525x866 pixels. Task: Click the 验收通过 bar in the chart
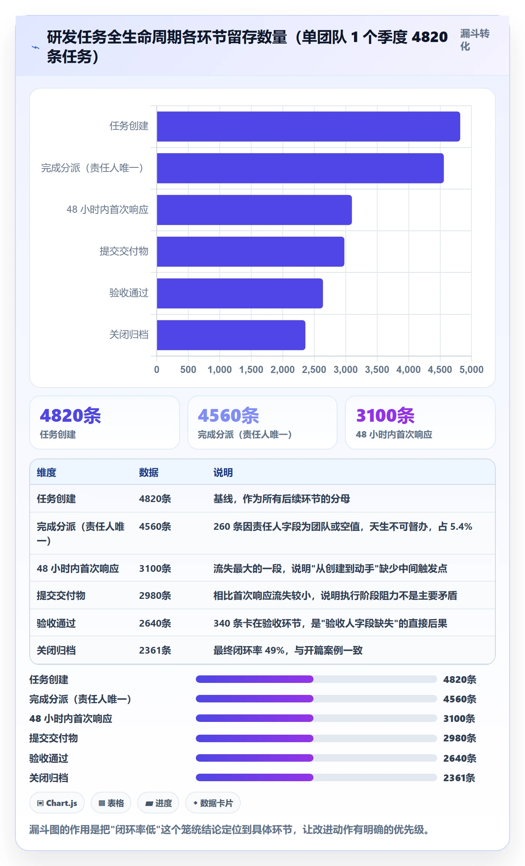tap(240, 293)
